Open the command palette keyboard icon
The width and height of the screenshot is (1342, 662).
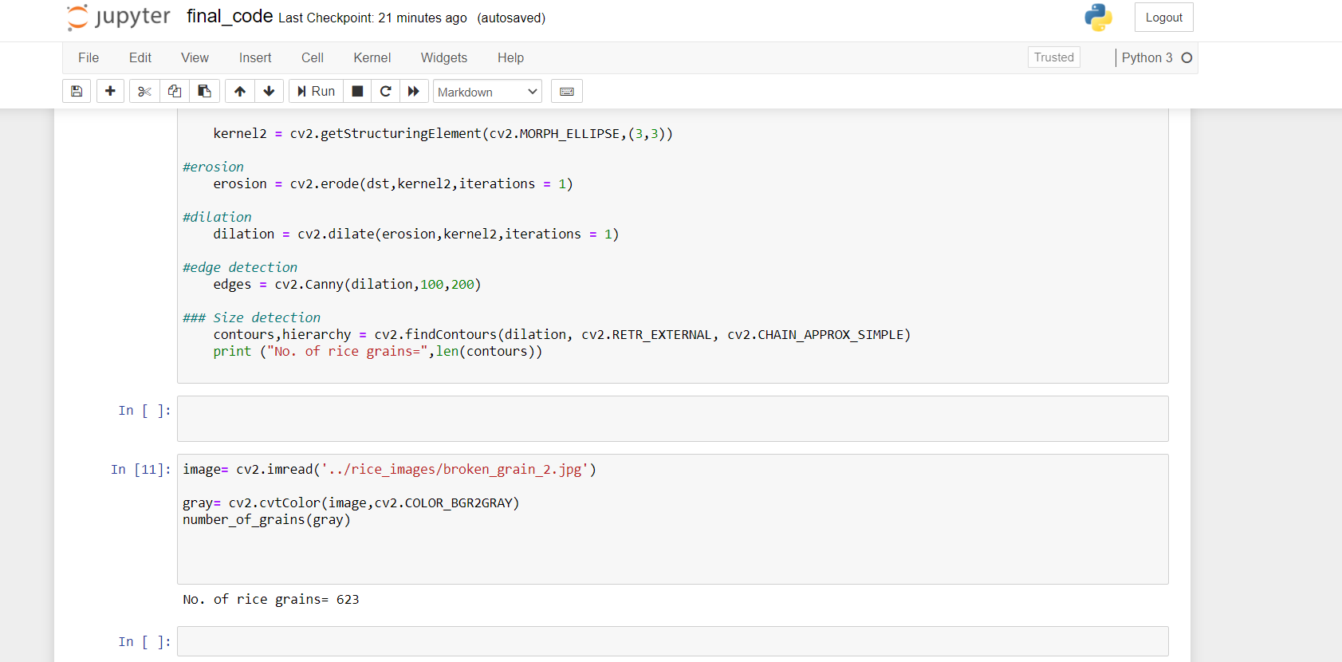click(567, 91)
